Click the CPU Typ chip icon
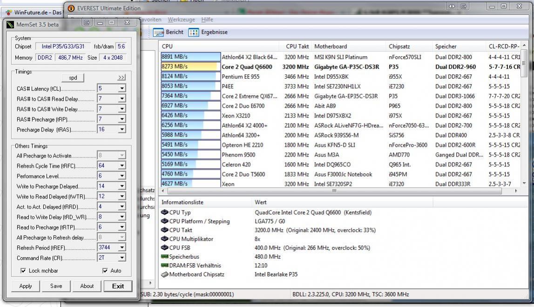 point(164,212)
